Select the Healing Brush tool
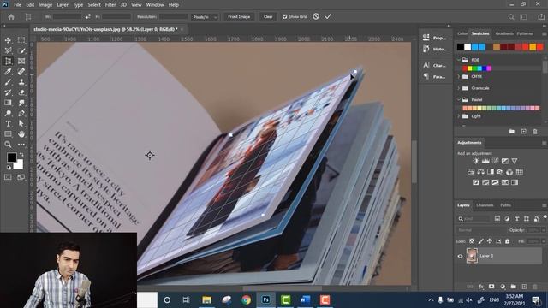This screenshot has height=308, width=548. 21,72
